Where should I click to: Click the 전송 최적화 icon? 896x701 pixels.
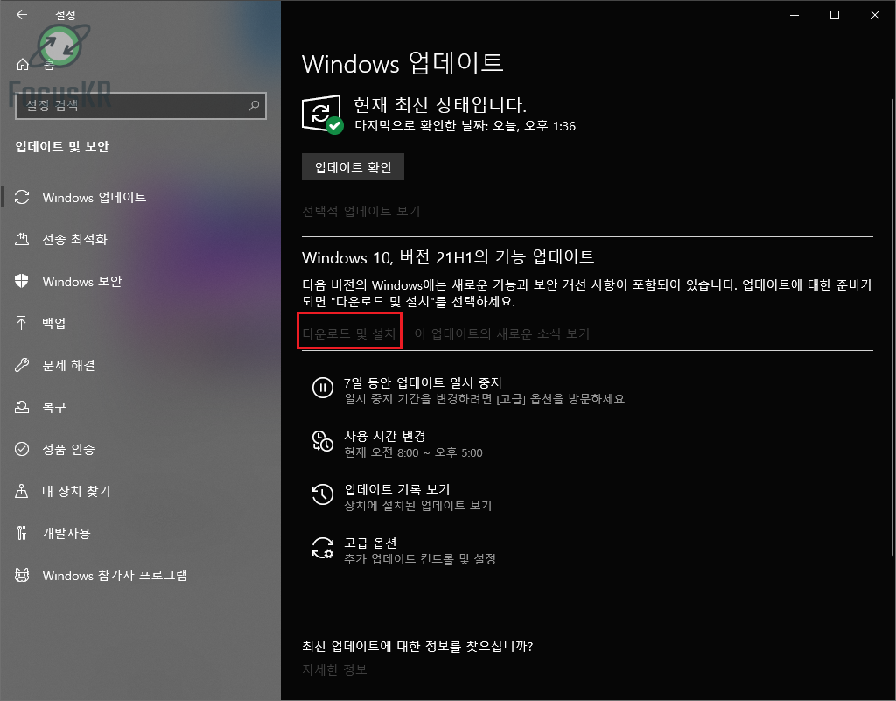click(22, 239)
